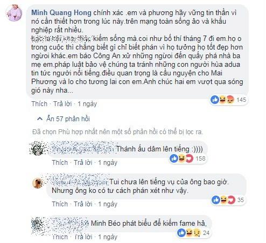
Task: Click the like reaction icon beside 145
Action: pyautogui.click(x=215, y=100)
